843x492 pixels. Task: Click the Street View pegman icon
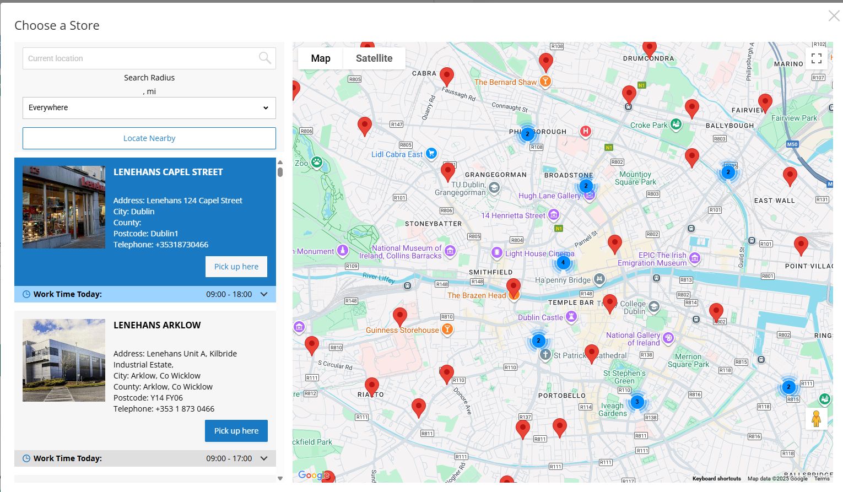[x=816, y=419]
